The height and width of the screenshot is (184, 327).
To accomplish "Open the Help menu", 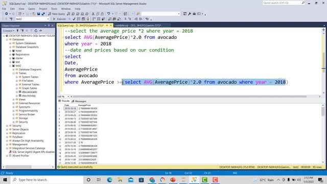I will tap(77, 9).
